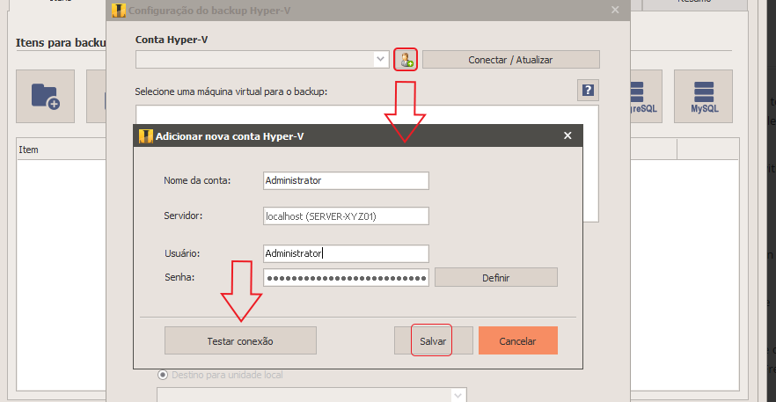Click the add Hyper-V account user icon
This screenshot has height=402, width=776.
point(406,60)
